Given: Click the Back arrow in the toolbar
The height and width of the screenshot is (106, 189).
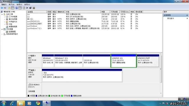Looking at the screenshot, I should 2,8.
